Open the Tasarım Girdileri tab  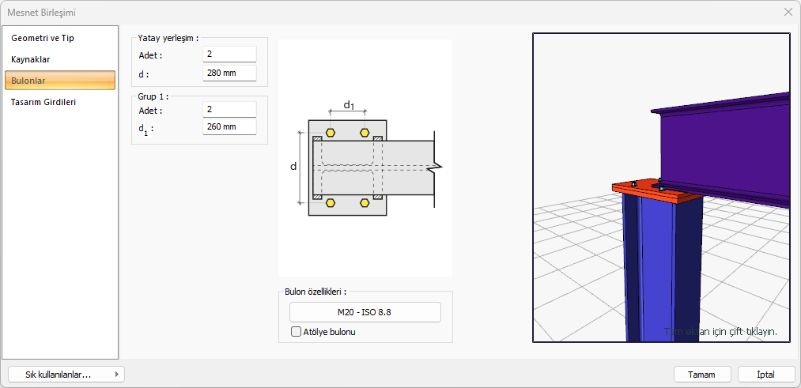43,102
